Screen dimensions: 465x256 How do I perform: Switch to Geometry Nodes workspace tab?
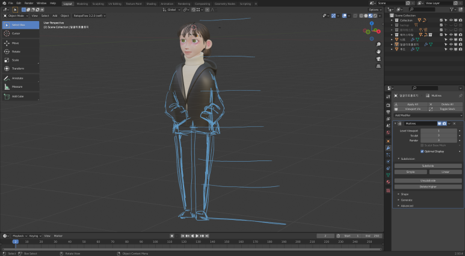(224, 4)
